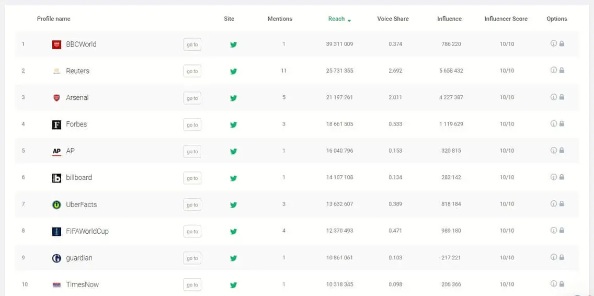Screen dimensions: 594x296
Task: Click reach value 39 311 009
Action: (339, 44)
